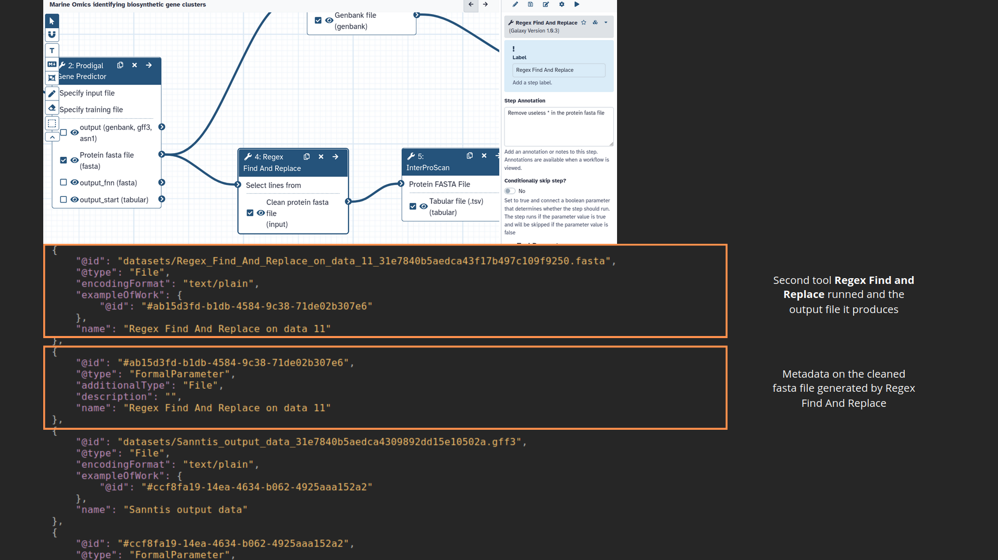
Task: Select the markdown comment tool
Action: pyautogui.click(x=52, y=64)
